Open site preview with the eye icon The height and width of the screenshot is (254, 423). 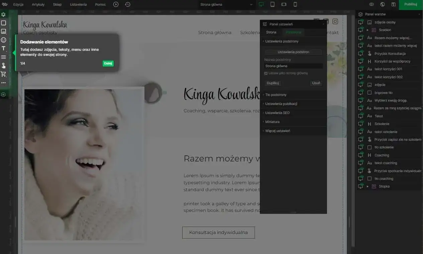pyautogui.click(x=371, y=4)
